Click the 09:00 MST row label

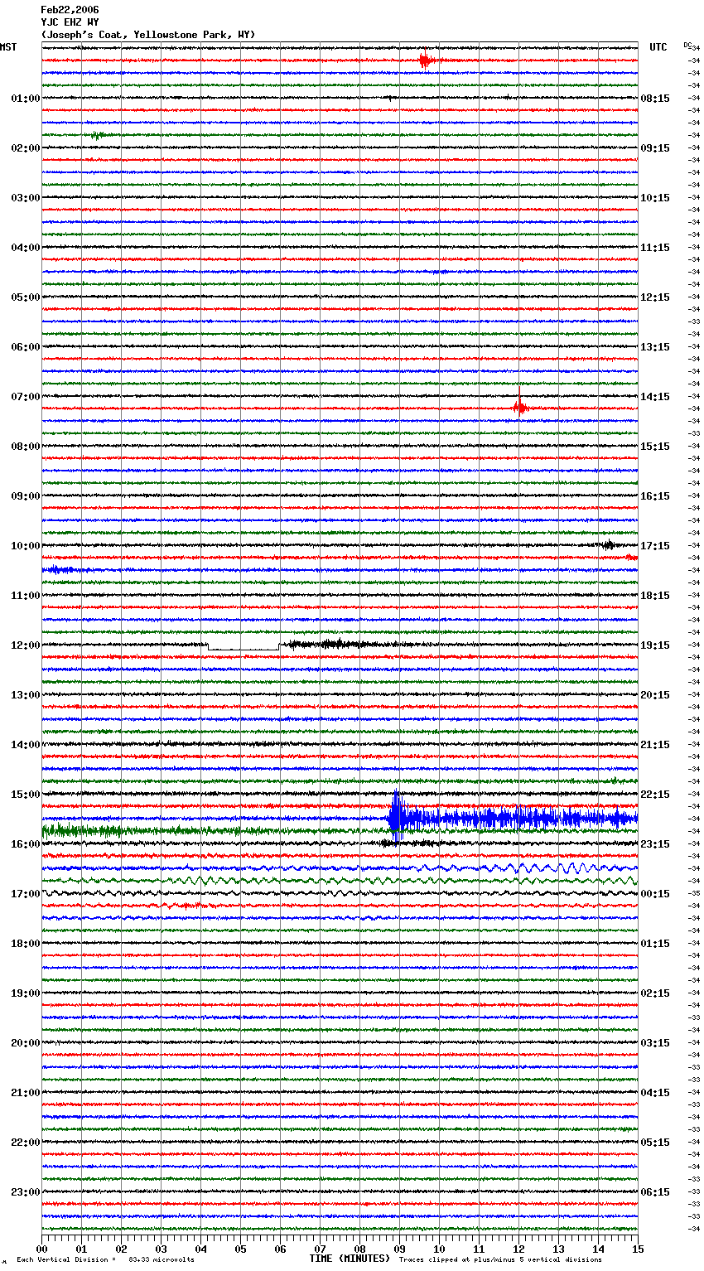pyautogui.click(x=26, y=496)
